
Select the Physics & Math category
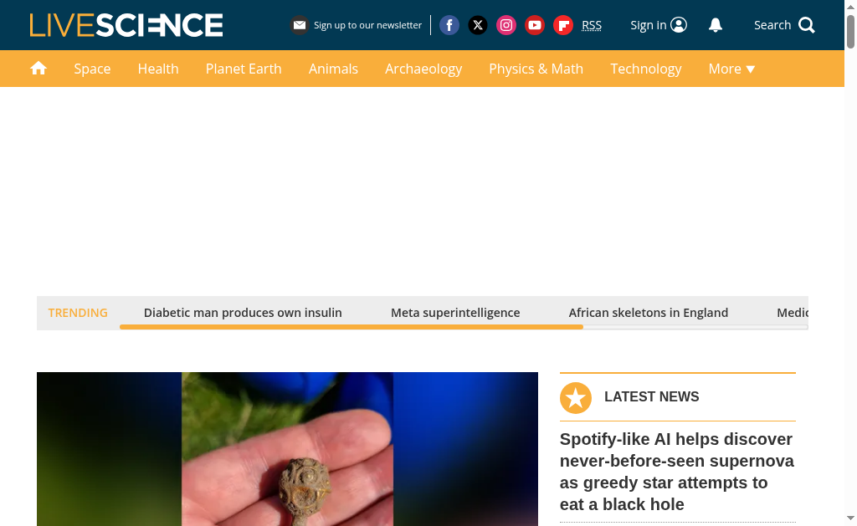coord(536,69)
